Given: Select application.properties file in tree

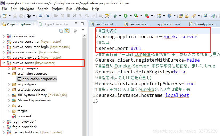Looking at the screenshot, I should (x=37, y=79).
